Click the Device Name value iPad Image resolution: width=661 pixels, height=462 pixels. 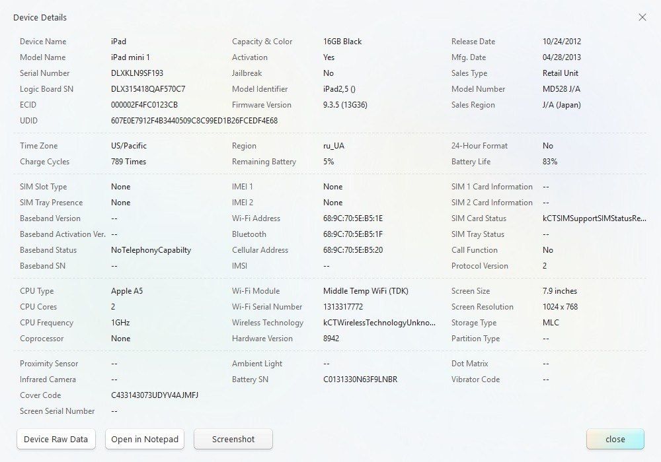118,42
